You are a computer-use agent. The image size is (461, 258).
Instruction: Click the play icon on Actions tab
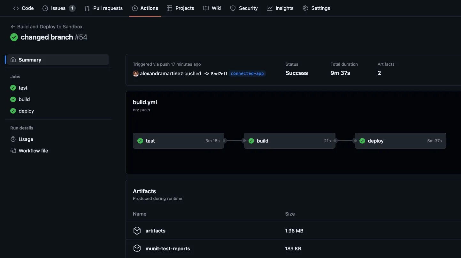[x=135, y=8]
